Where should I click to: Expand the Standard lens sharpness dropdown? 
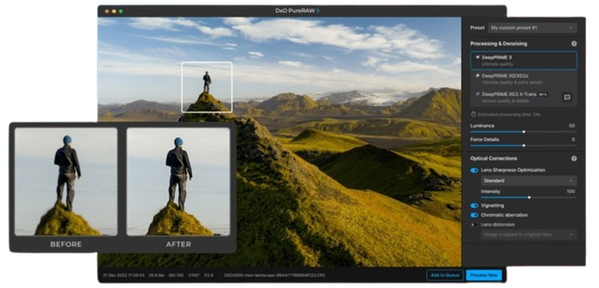pyautogui.click(x=529, y=180)
